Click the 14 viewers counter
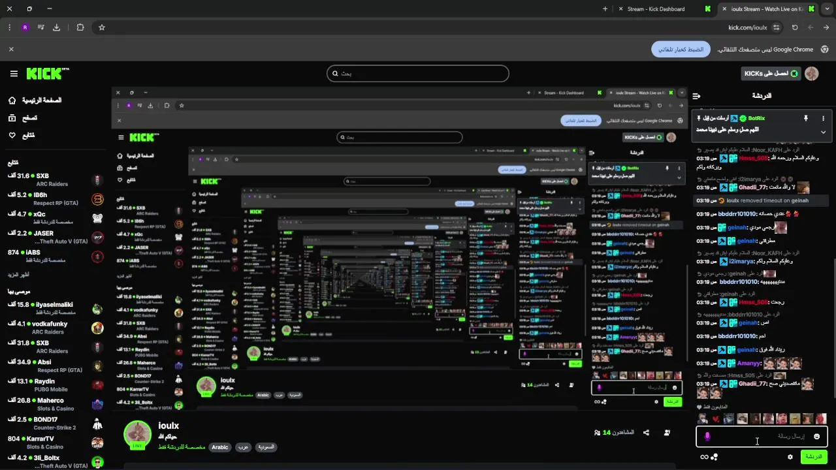This screenshot has height=470, width=836. pyautogui.click(x=614, y=433)
